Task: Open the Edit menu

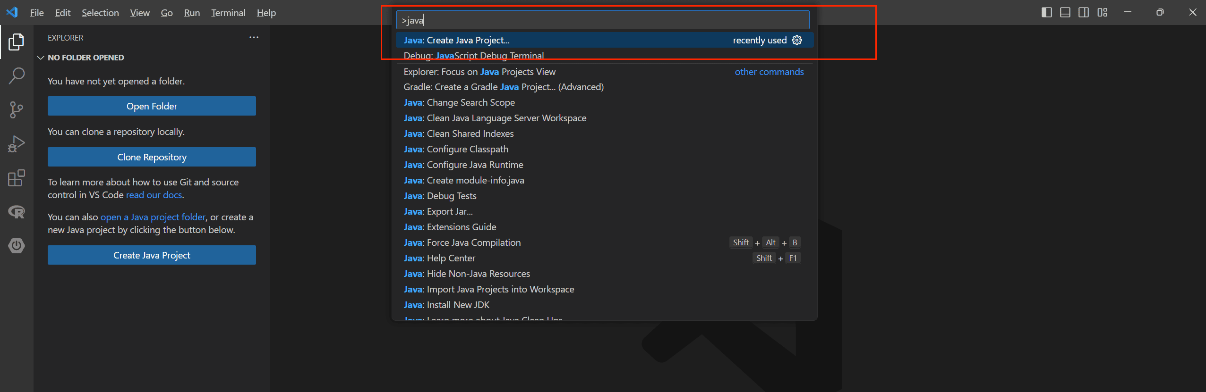Action: tap(63, 13)
